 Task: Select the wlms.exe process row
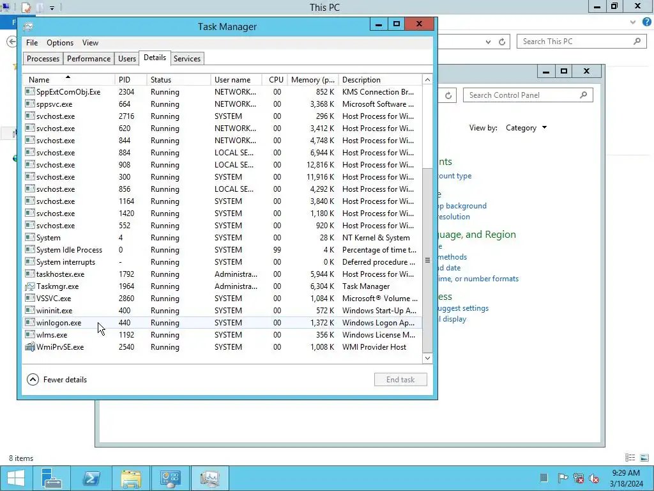pos(222,335)
